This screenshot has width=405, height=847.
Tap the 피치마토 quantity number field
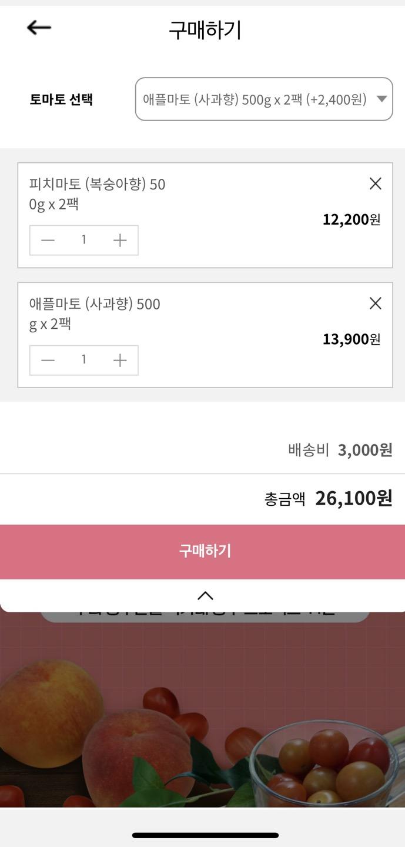[84, 240]
